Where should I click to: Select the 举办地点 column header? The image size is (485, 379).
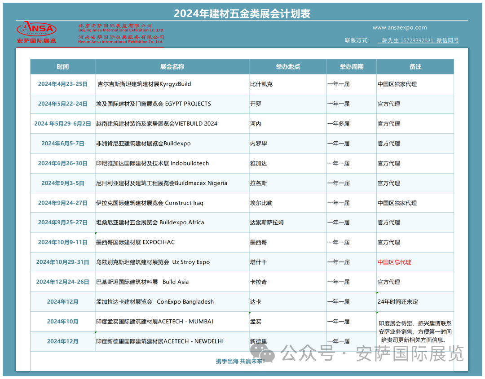click(x=288, y=67)
